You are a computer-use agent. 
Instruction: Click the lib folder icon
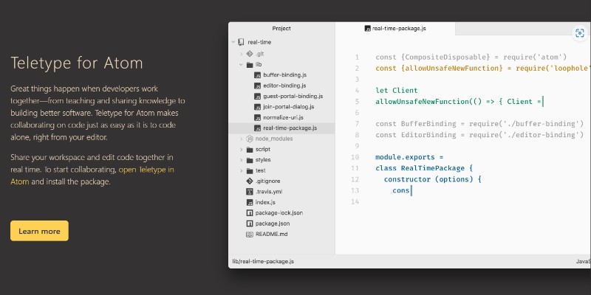point(249,65)
